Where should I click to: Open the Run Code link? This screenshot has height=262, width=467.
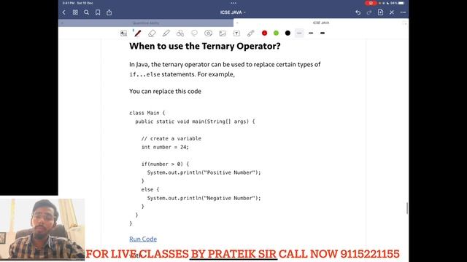pos(143,239)
